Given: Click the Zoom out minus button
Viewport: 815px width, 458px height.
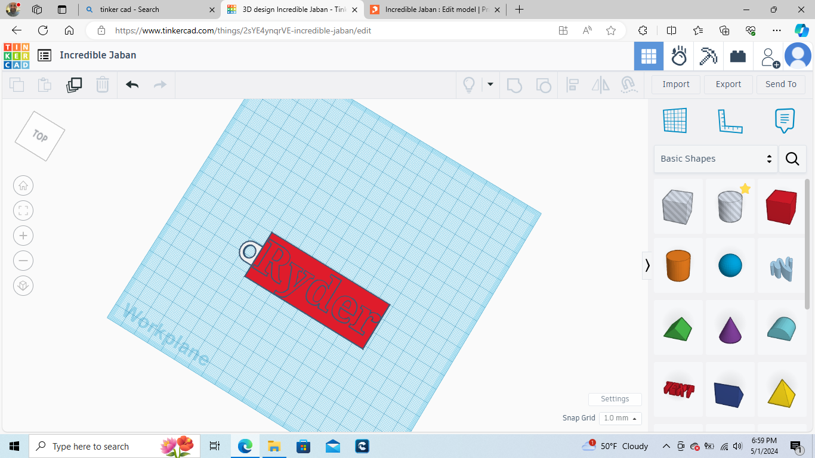Looking at the screenshot, I should pyautogui.click(x=23, y=261).
